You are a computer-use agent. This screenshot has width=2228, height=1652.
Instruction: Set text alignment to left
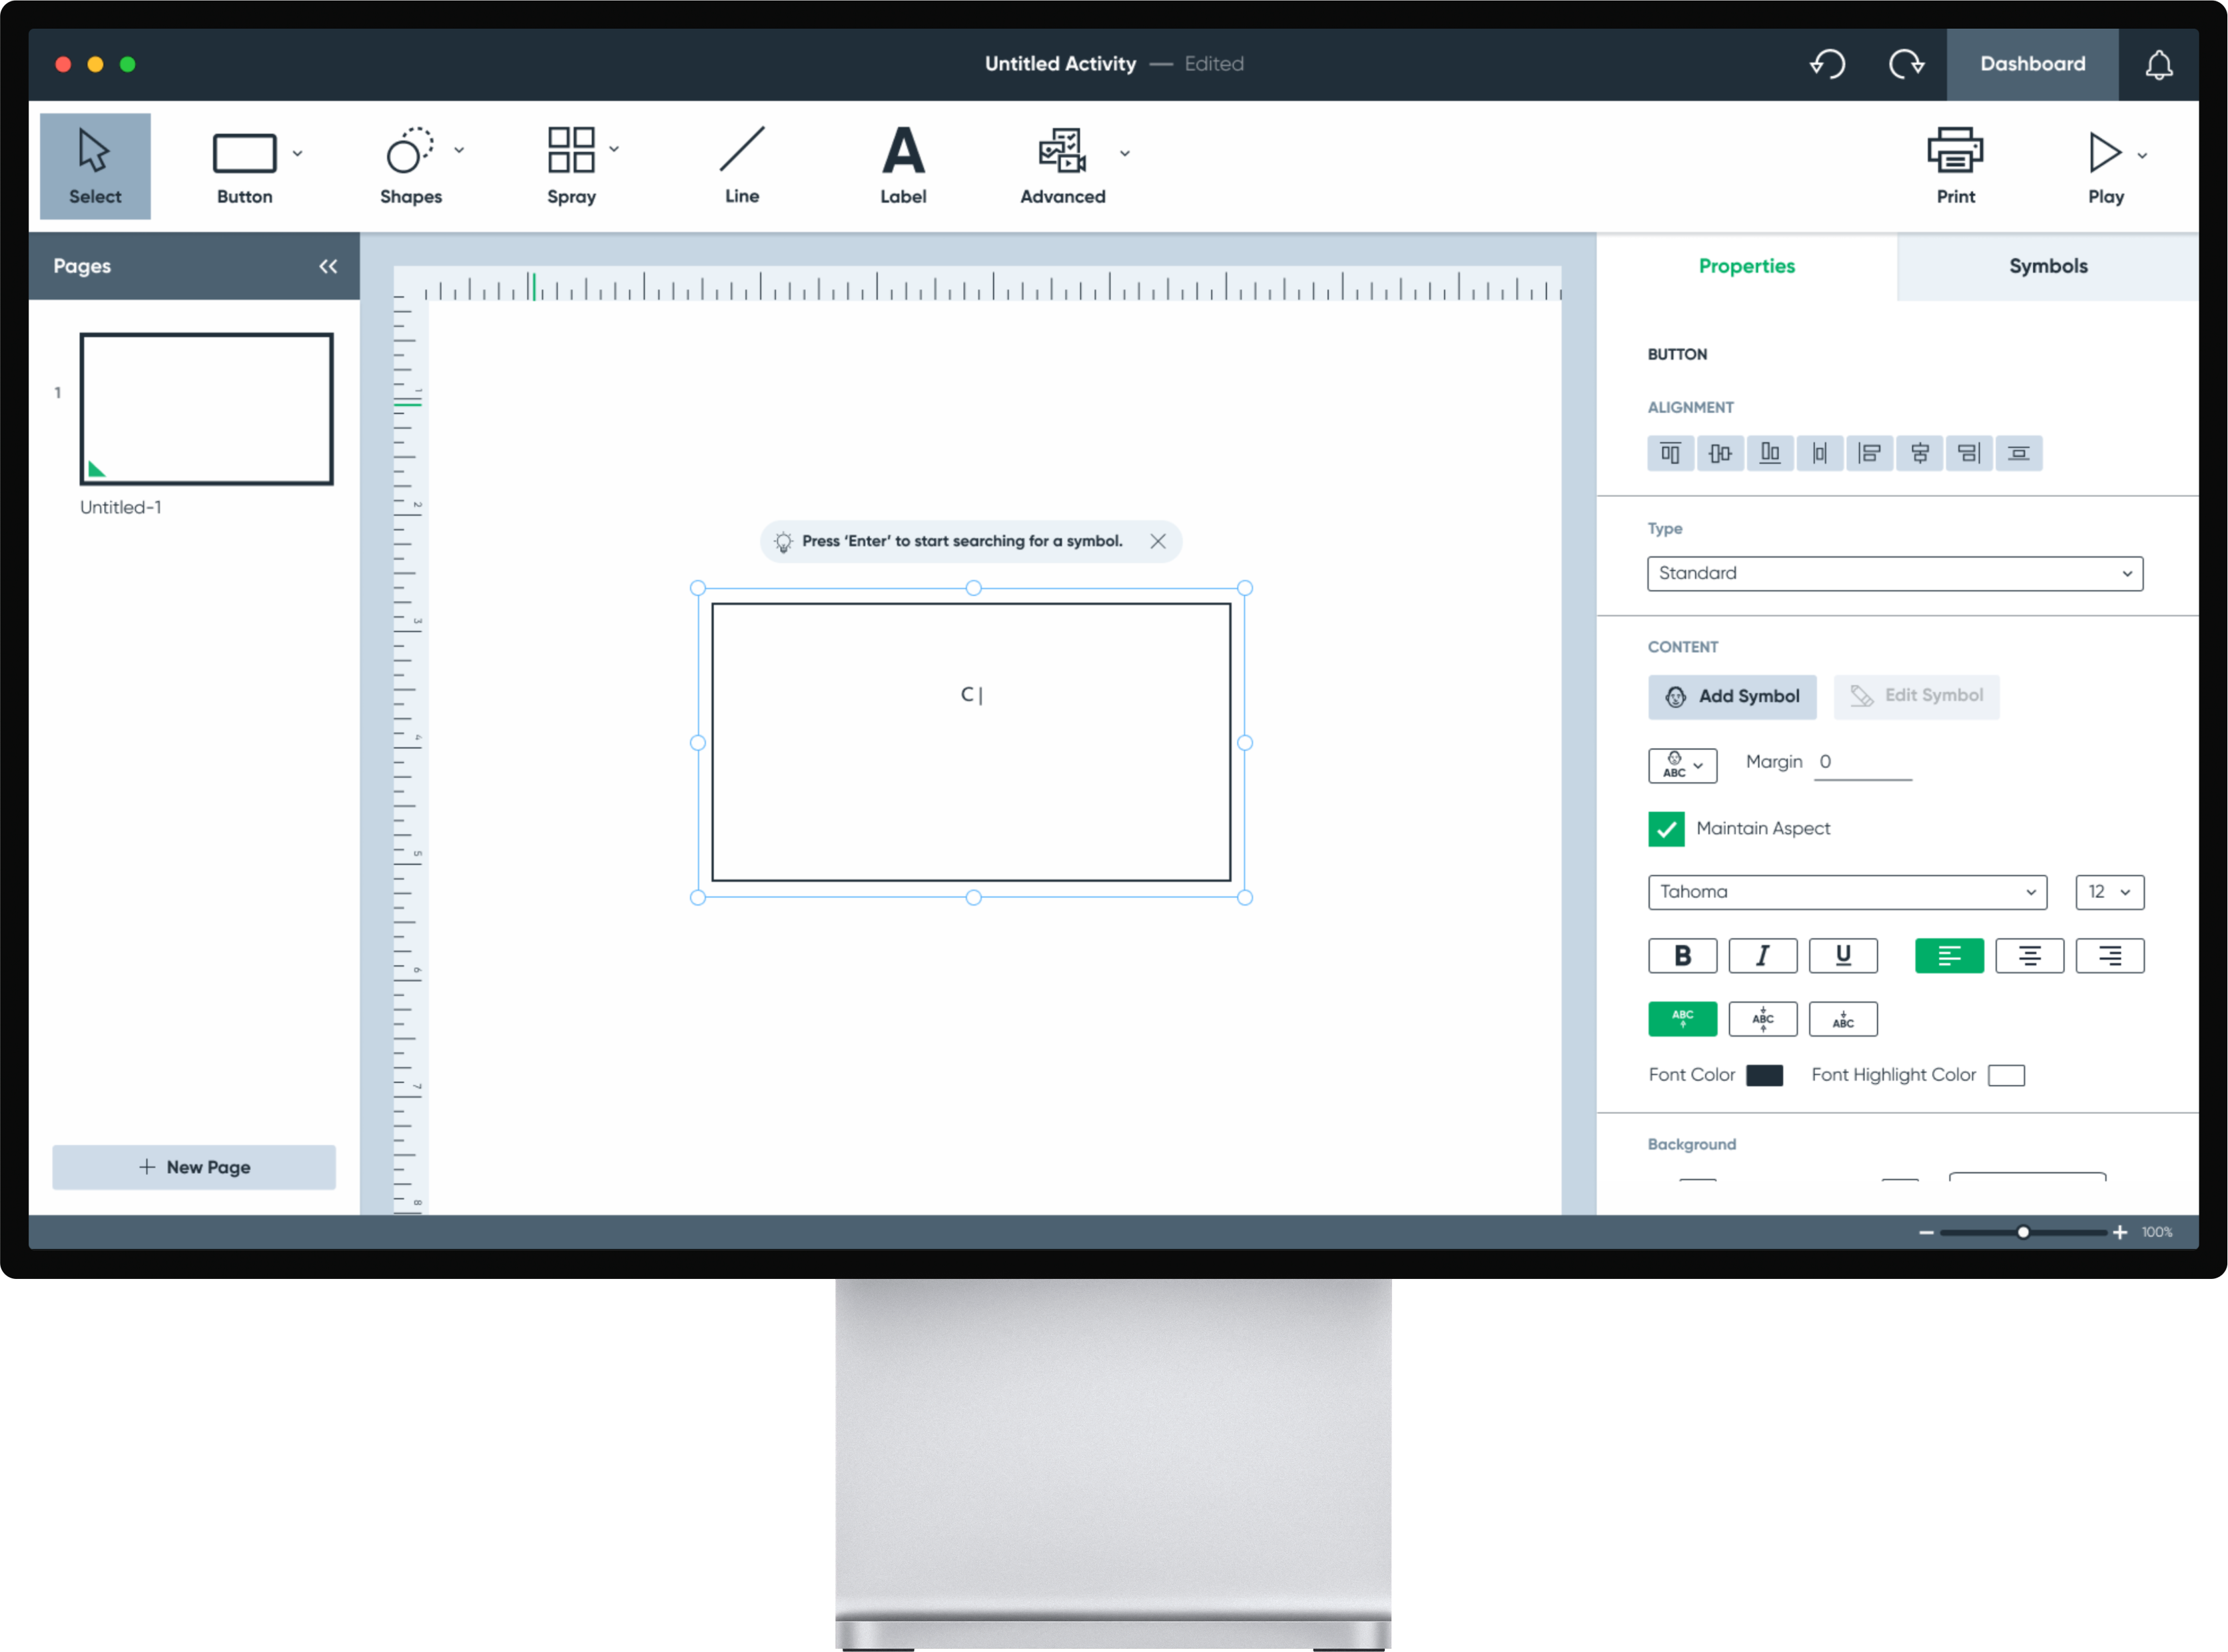(1949, 956)
